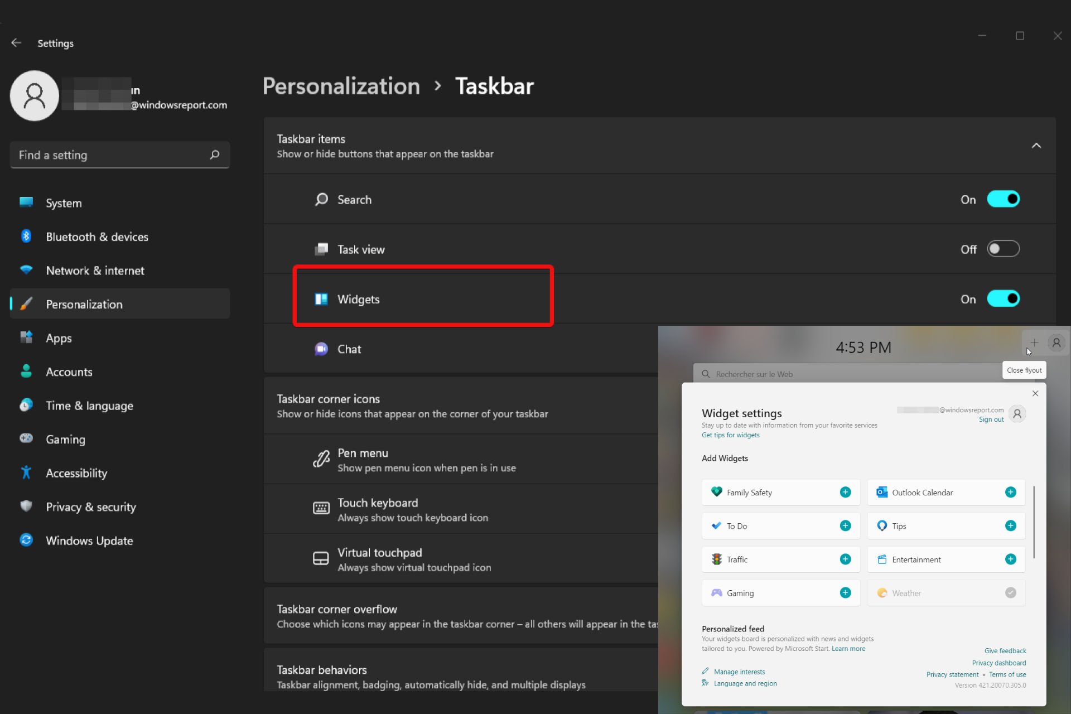Click the Learn more link in Personalized feed
1071x714 pixels.
click(x=848, y=649)
